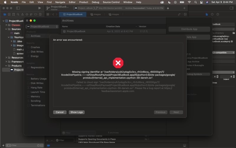The height and width of the screenshot is (148, 236).
Task: Select the Quick Help inspector icon
Action: tap(218, 14)
